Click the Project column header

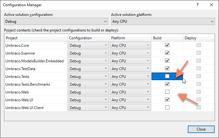pyautogui.click(x=36, y=38)
